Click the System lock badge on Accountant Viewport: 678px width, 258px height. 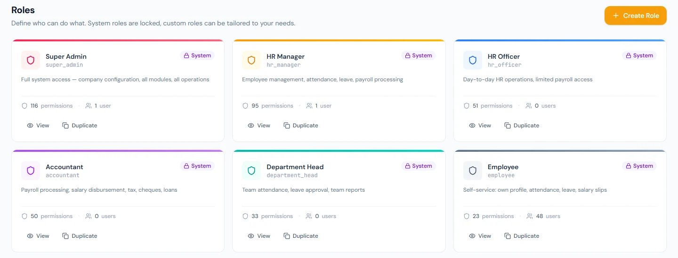point(197,166)
